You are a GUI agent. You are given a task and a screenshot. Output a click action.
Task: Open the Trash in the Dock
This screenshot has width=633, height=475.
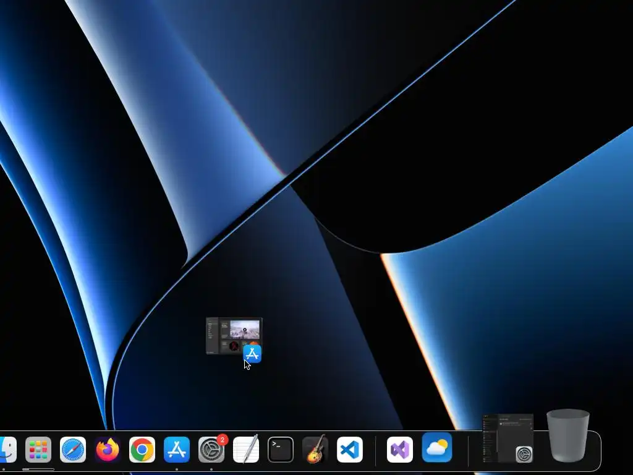[x=568, y=435]
